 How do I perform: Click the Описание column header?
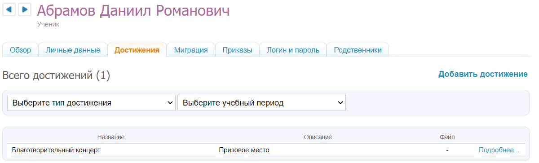click(318, 137)
